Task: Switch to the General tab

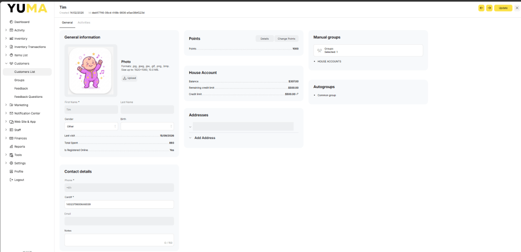Action: coord(67,22)
